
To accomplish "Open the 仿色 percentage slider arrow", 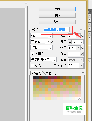I will 78,48.
